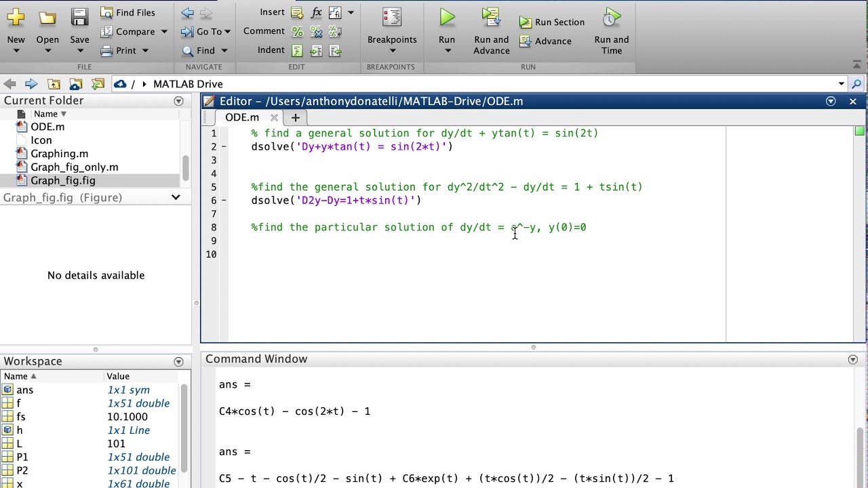Open Current Folder panel actions menu
Screen dimensions: 868x488
click(x=178, y=101)
